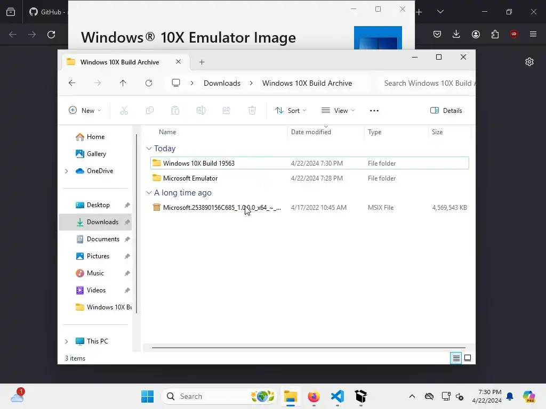Open the Firefox hamburger menu
Viewport: 546px width, 409px height.
pos(533,34)
